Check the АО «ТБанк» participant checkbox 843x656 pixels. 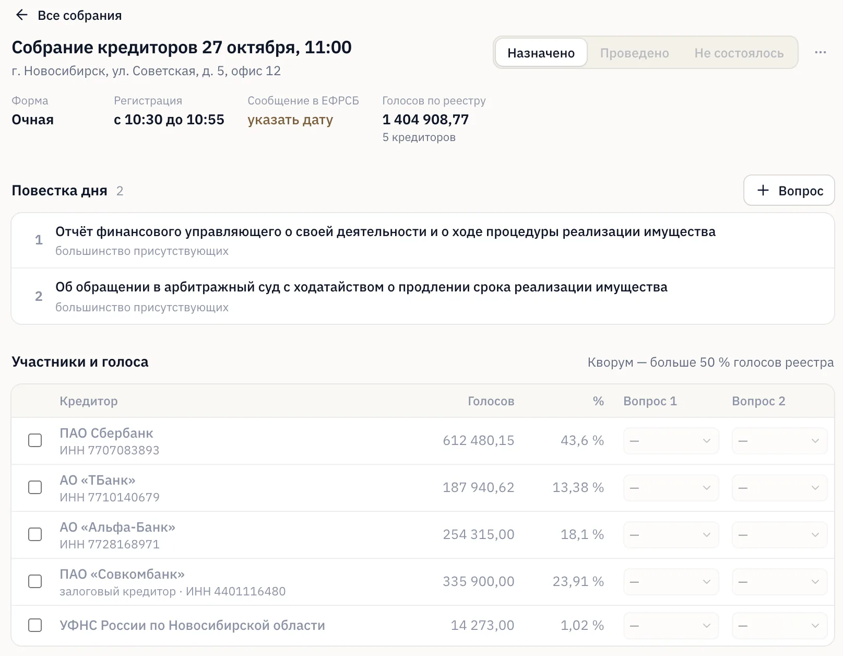[x=35, y=487]
